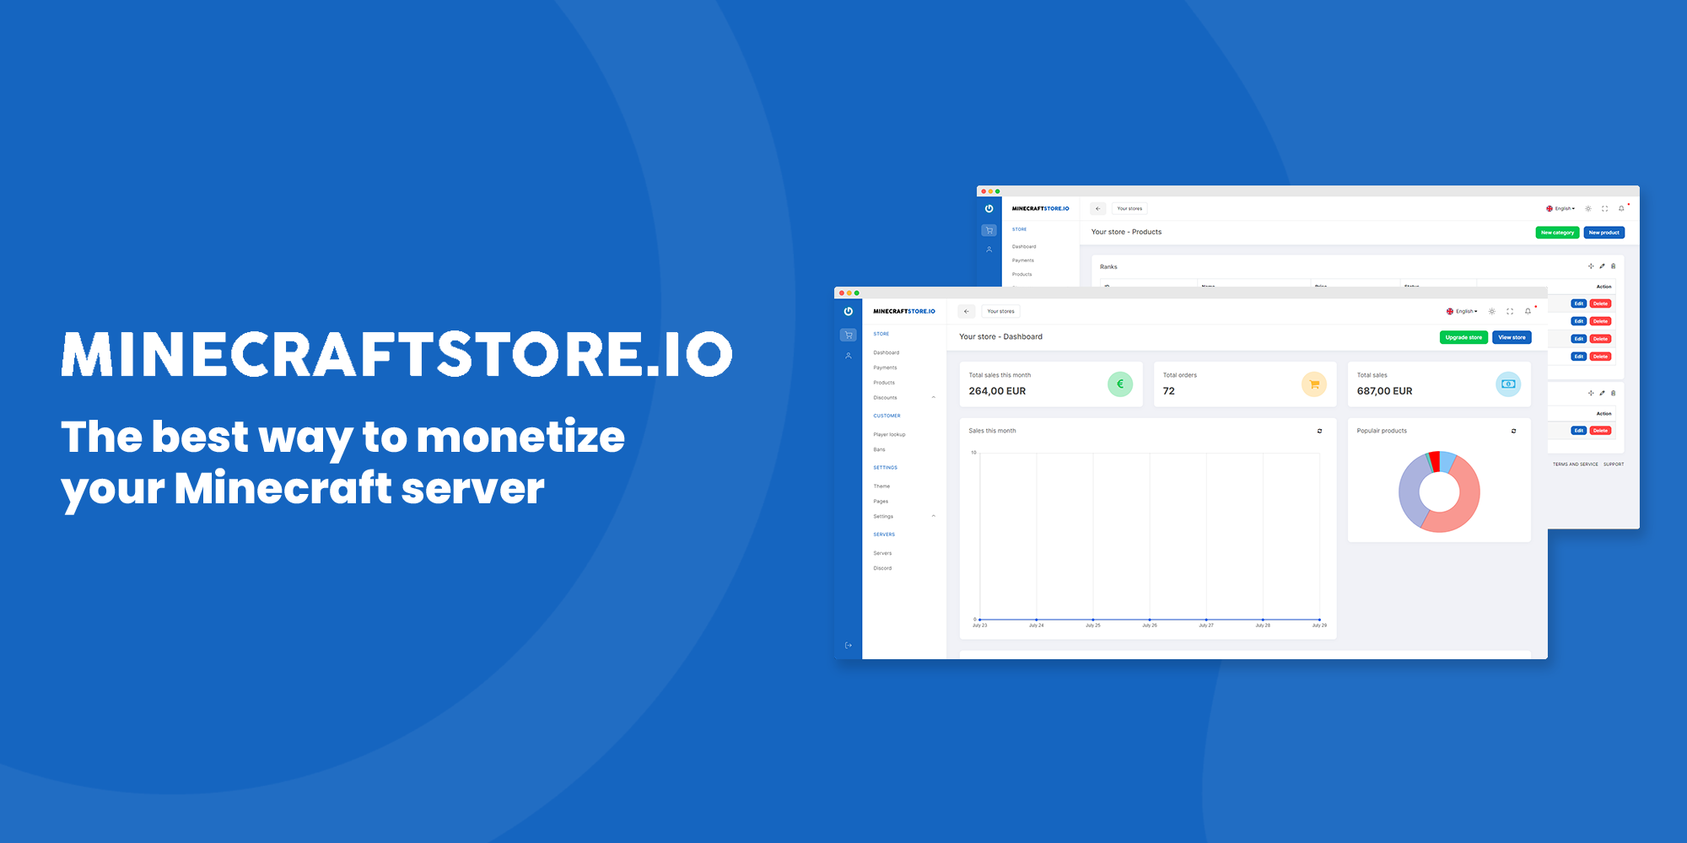Click the MINECRAFTSTORE.IO logo in the Dashboard window
The height and width of the screenshot is (843, 1687).
pyautogui.click(x=904, y=311)
